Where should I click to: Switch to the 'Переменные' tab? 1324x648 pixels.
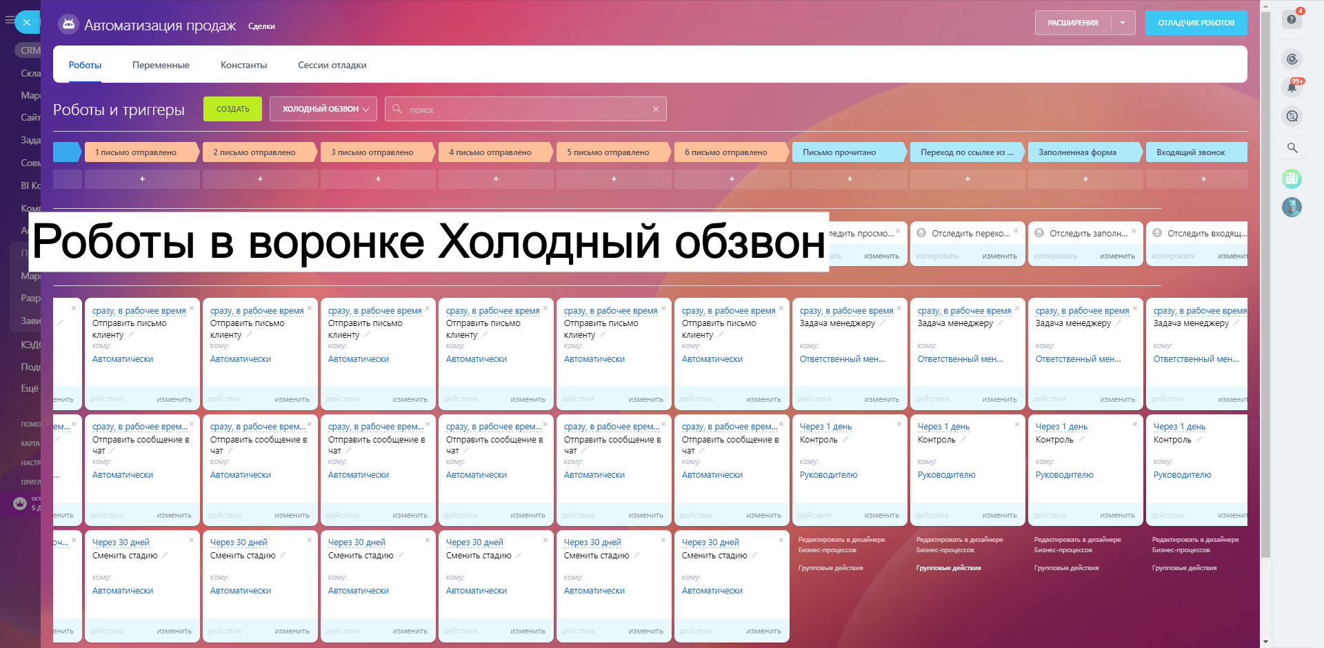coord(161,65)
